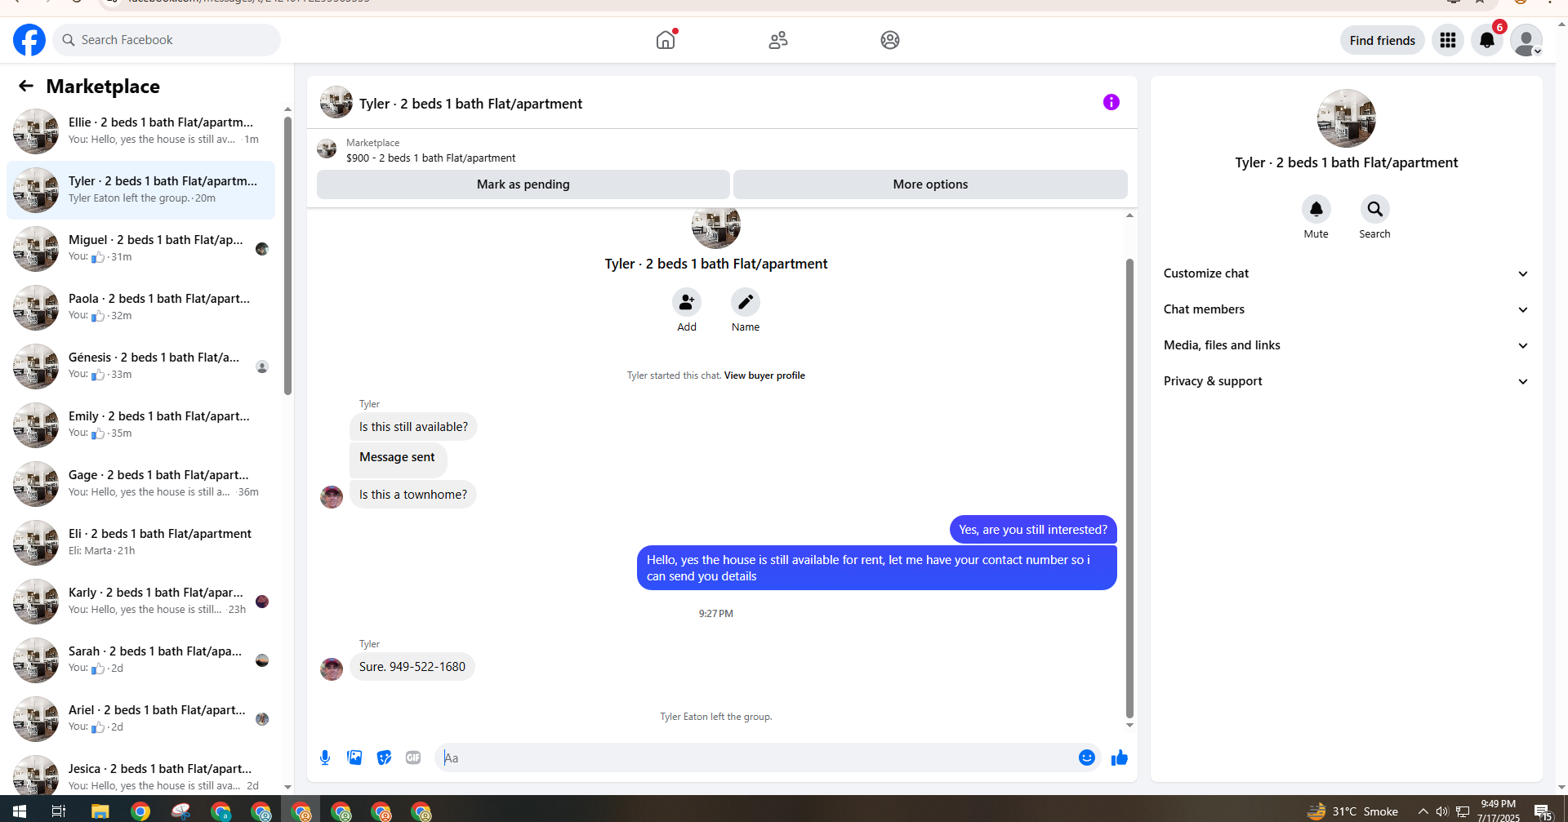Viewport: 1568px width, 822px height.
Task: Click the Mark as pending button
Action: (x=523, y=184)
